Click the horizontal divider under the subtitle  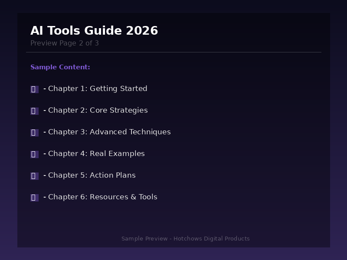click(x=173, y=52)
